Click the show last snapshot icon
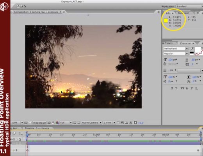Screen dimensions: 203x156 (53, 123)
